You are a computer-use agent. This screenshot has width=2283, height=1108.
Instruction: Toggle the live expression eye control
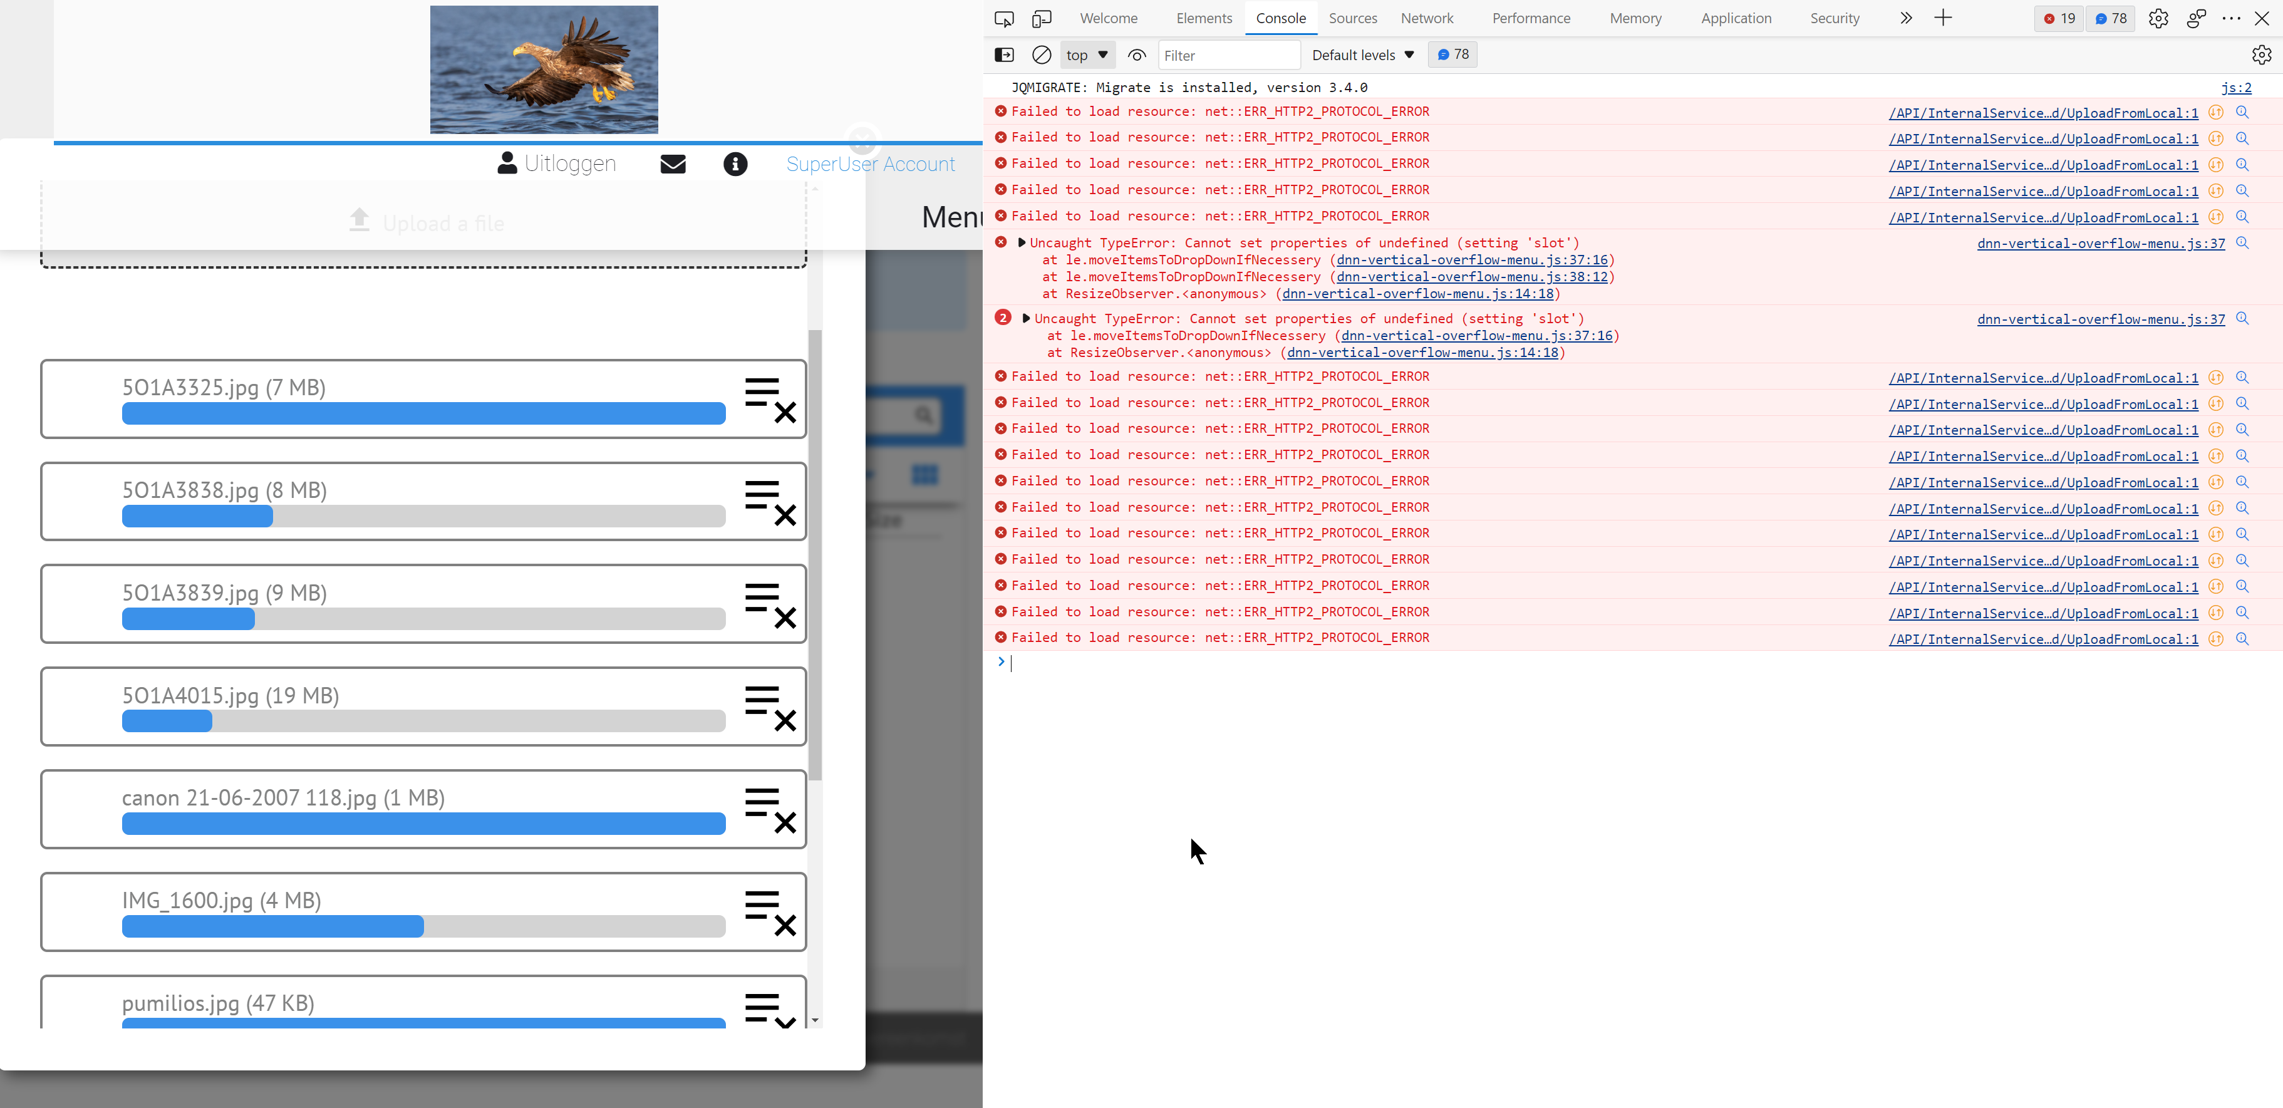(x=1136, y=54)
